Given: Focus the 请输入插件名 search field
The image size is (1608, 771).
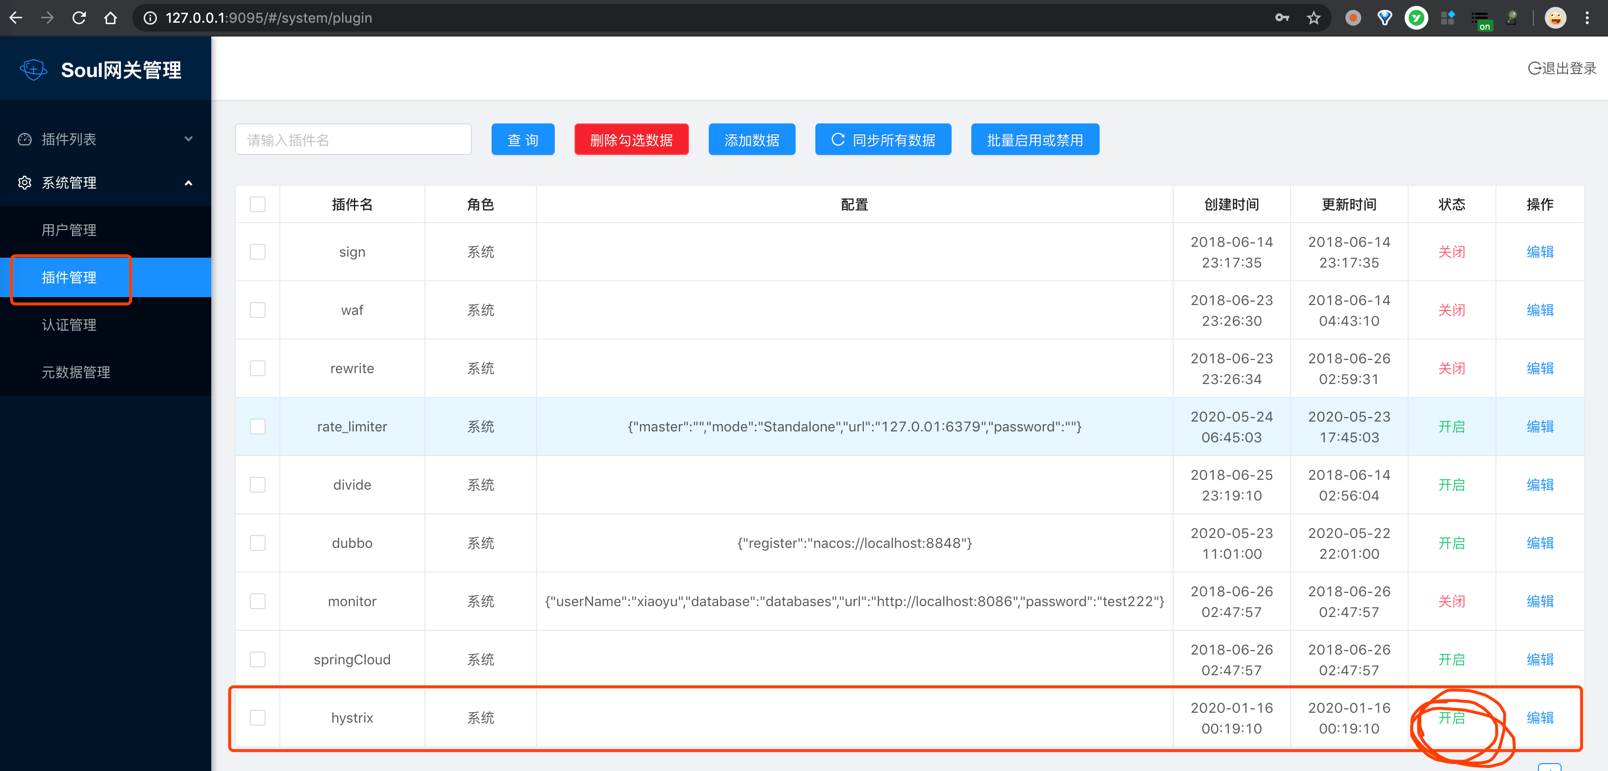Looking at the screenshot, I should pyautogui.click(x=353, y=139).
